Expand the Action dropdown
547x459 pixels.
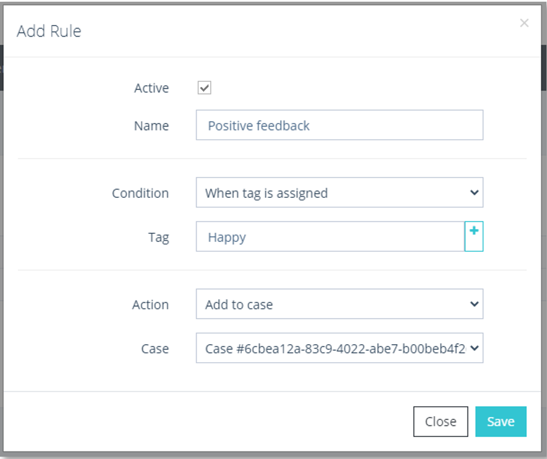tap(339, 303)
